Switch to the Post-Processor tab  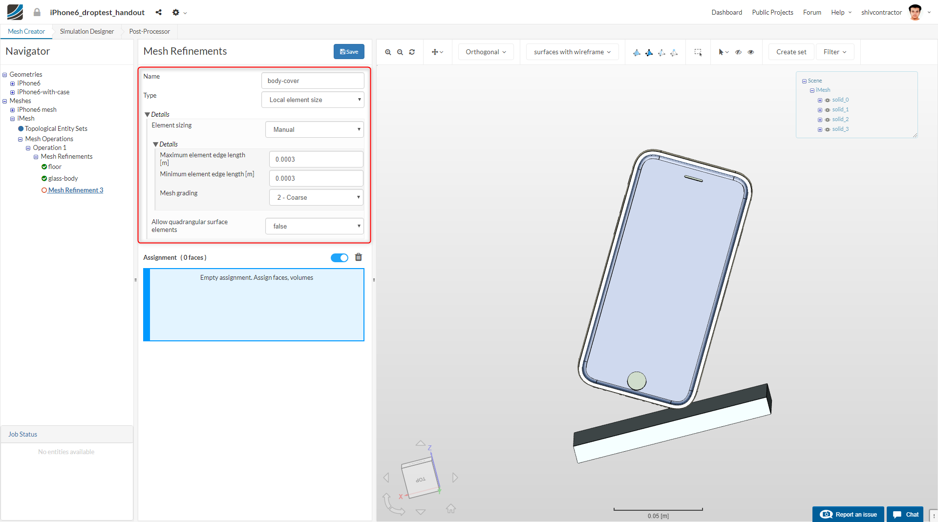[149, 31]
